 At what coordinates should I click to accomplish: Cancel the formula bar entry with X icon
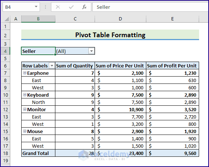[58, 7]
